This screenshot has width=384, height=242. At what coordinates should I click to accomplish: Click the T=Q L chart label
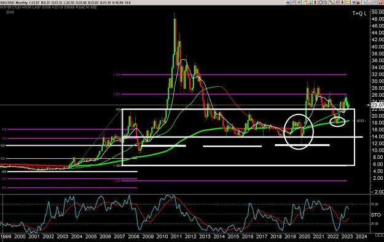[359, 14]
